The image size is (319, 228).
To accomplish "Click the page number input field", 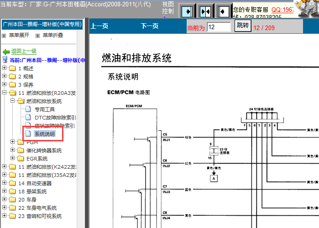I will [219, 27].
